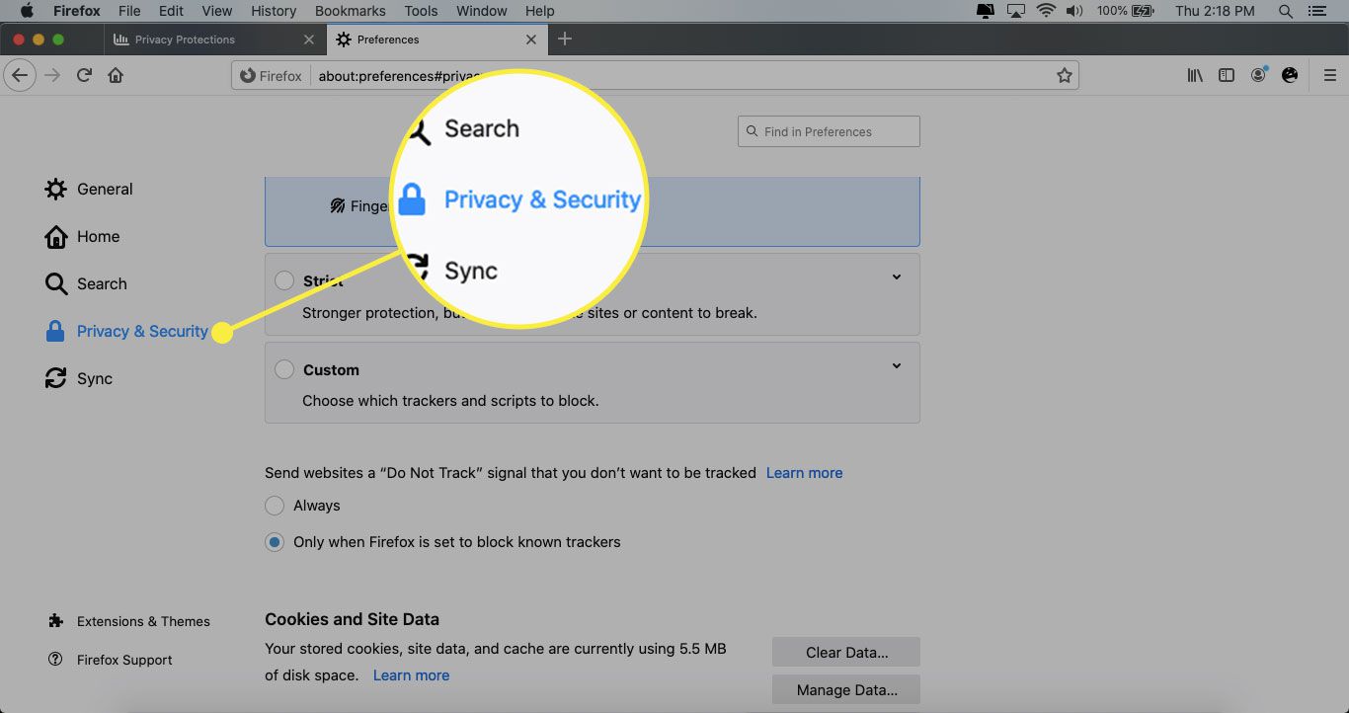Open the Firefox account icon

(1258, 75)
